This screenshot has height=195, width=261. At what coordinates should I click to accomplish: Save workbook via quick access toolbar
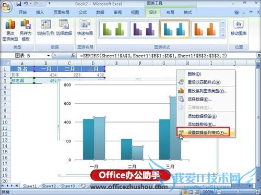[19, 4]
